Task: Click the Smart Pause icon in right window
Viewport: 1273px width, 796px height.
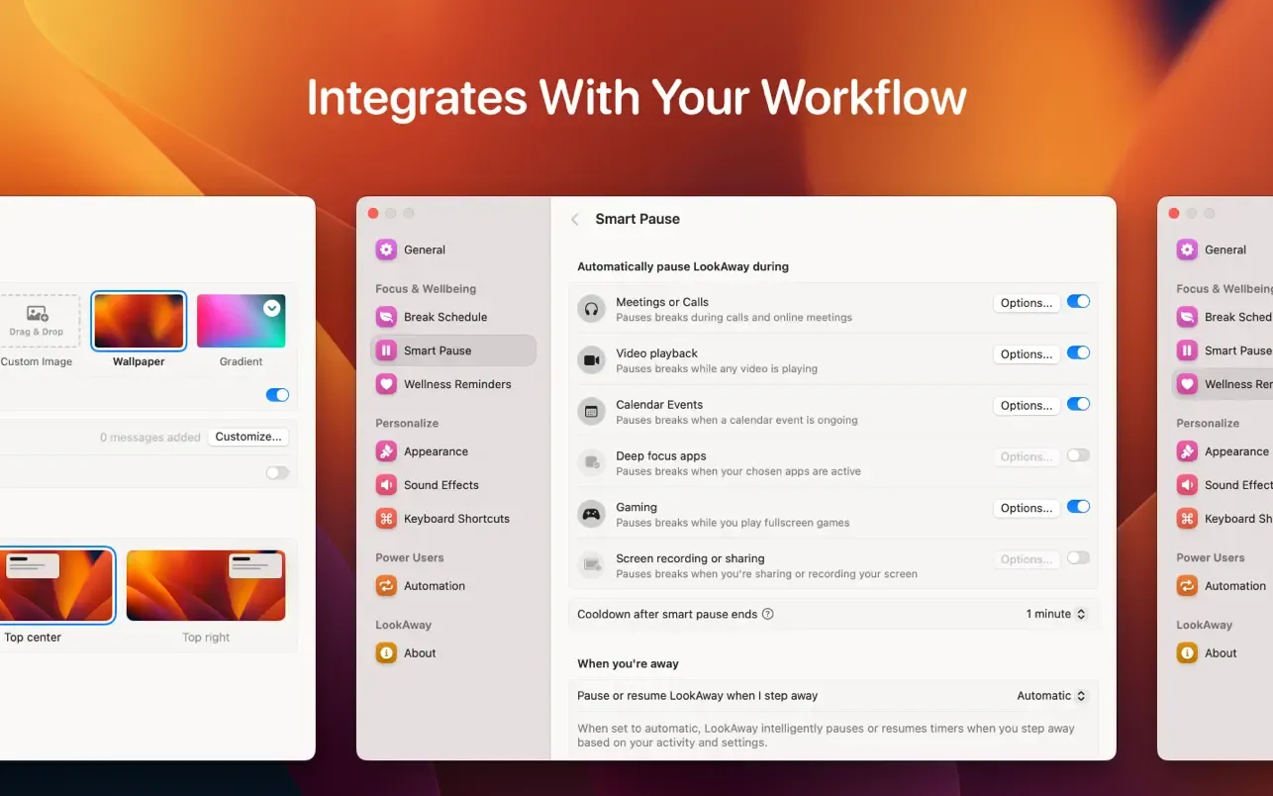Action: 1187,350
